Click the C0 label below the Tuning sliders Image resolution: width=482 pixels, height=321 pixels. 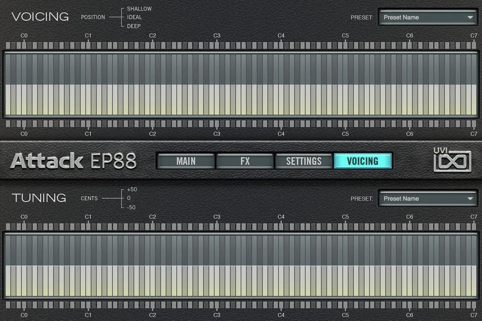24,315
